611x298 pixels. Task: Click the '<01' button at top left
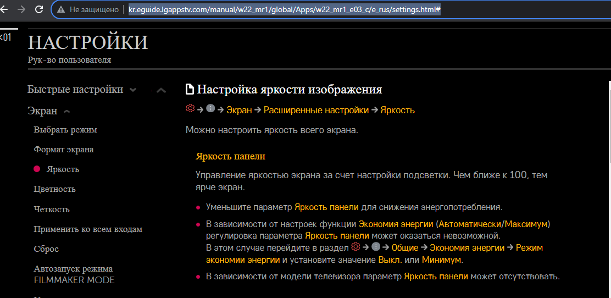5,37
